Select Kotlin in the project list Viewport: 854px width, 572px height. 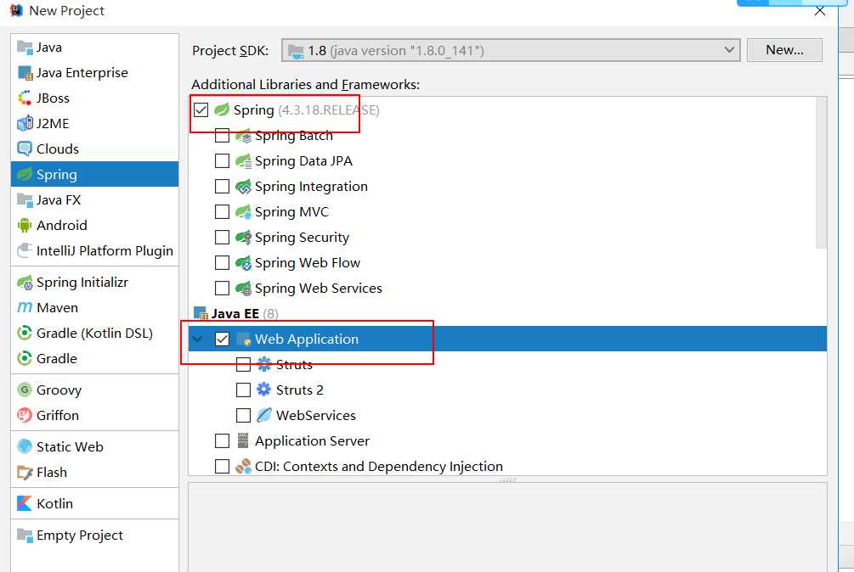tap(95, 503)
